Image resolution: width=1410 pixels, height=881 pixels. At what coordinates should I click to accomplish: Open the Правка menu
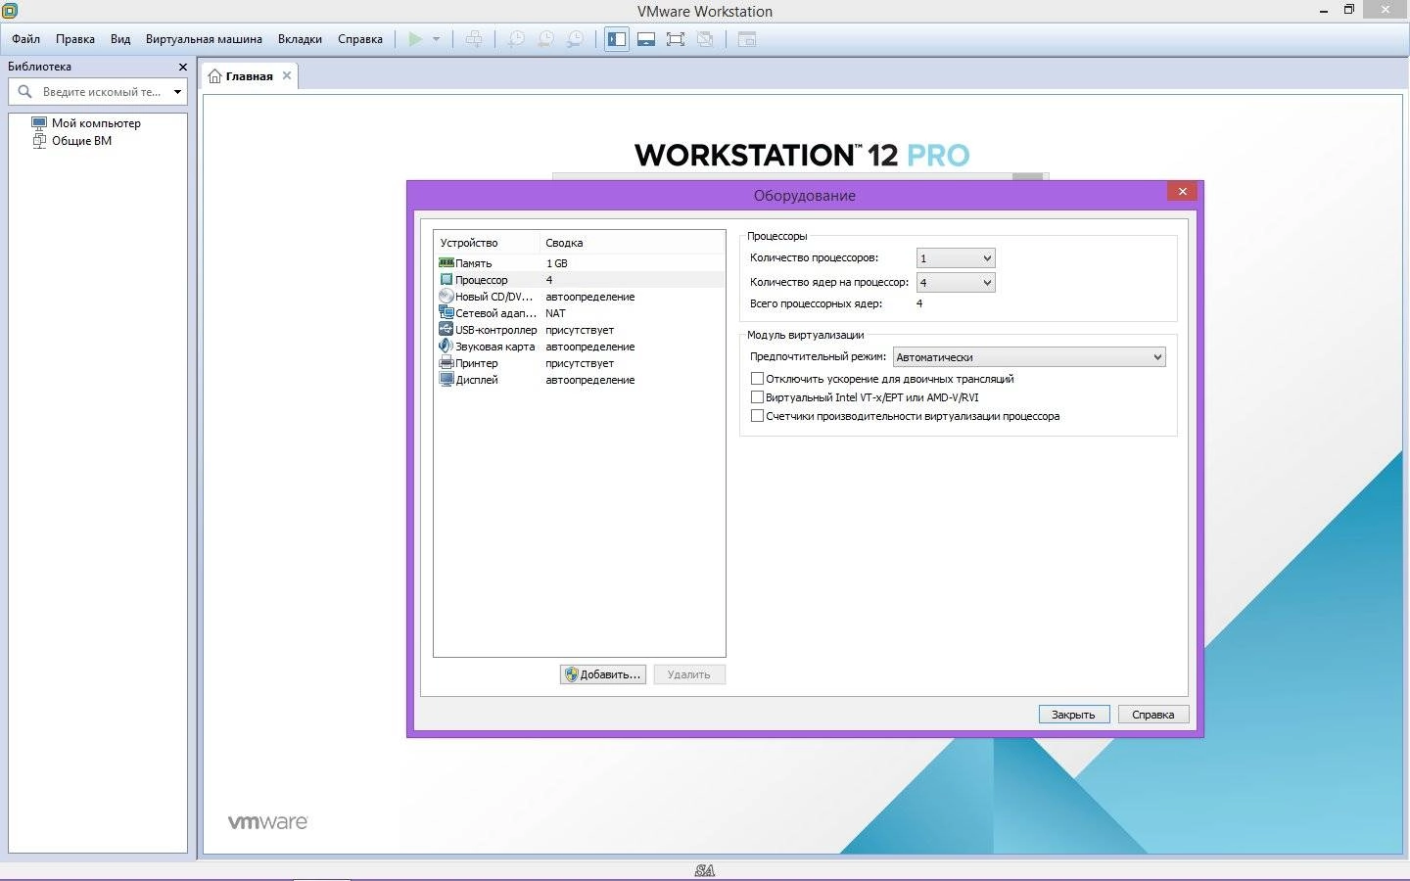pyautogui.click(x=75, y=39)
